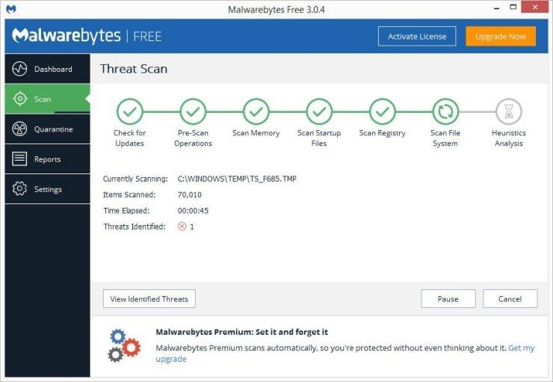Pause the running threat scan

click(448, 299)
